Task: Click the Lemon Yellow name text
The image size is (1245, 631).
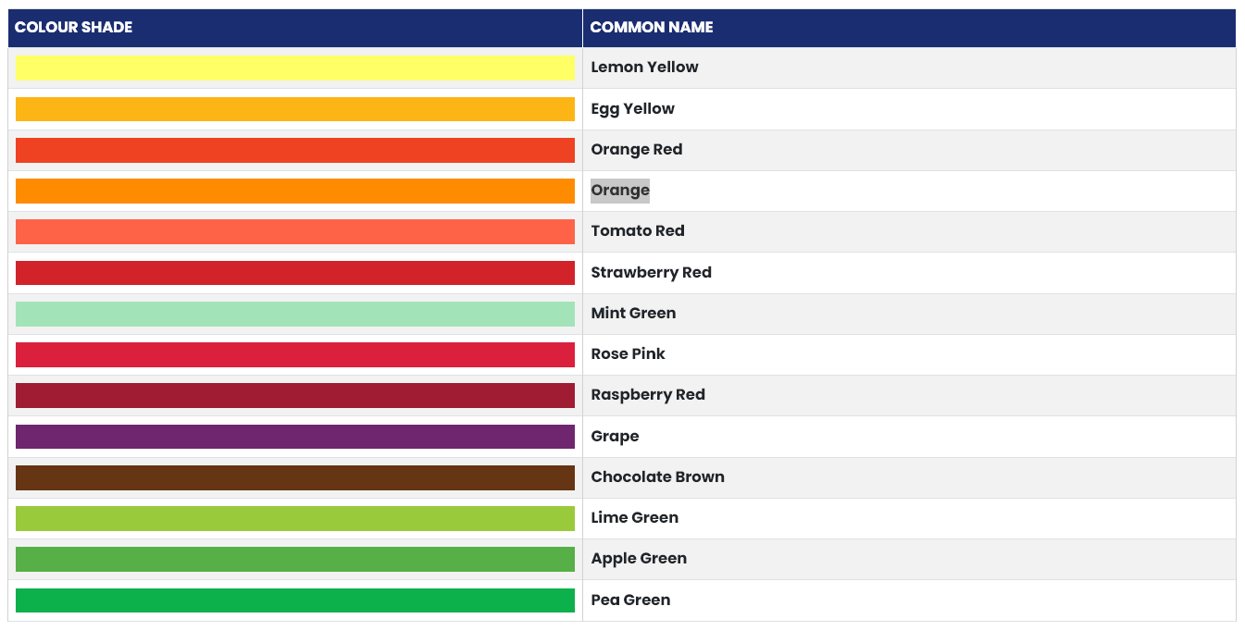Action: [x=644, y=68]
